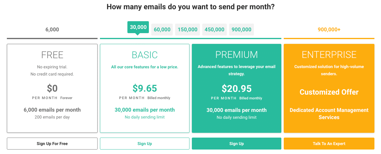Image resolution: width=381 pixels, height=154 pixels.
Task: Click the 6,000 emails free tier label
Action: (x=52, y=30)
